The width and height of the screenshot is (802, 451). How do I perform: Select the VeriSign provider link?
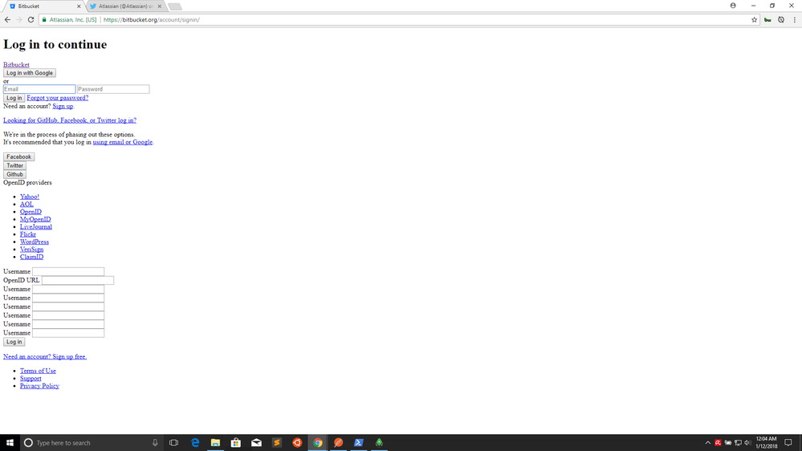32,250
